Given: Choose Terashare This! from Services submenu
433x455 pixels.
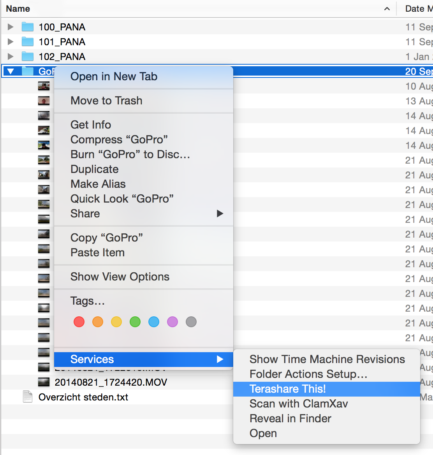Looking at the screenshot, I should [x=287, y=389].
